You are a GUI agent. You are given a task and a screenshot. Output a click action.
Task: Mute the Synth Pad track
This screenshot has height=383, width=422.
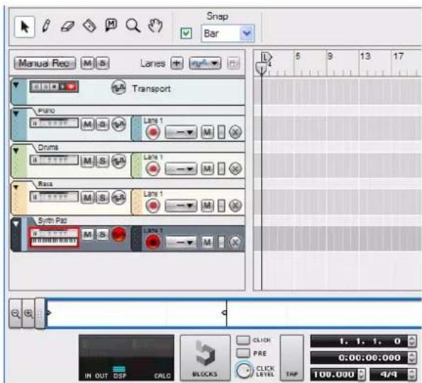point(87,235)
